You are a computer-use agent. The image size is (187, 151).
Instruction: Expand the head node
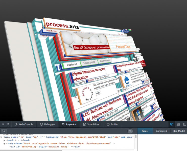pyautogui.click(x=4, y=140)
